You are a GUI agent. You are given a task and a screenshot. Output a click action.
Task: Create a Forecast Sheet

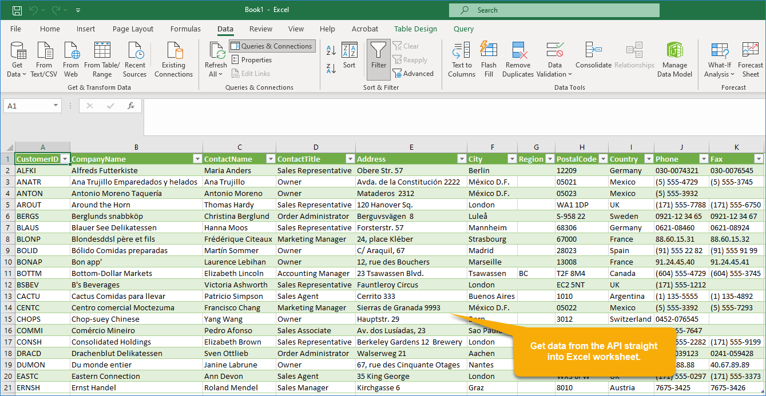751,59
